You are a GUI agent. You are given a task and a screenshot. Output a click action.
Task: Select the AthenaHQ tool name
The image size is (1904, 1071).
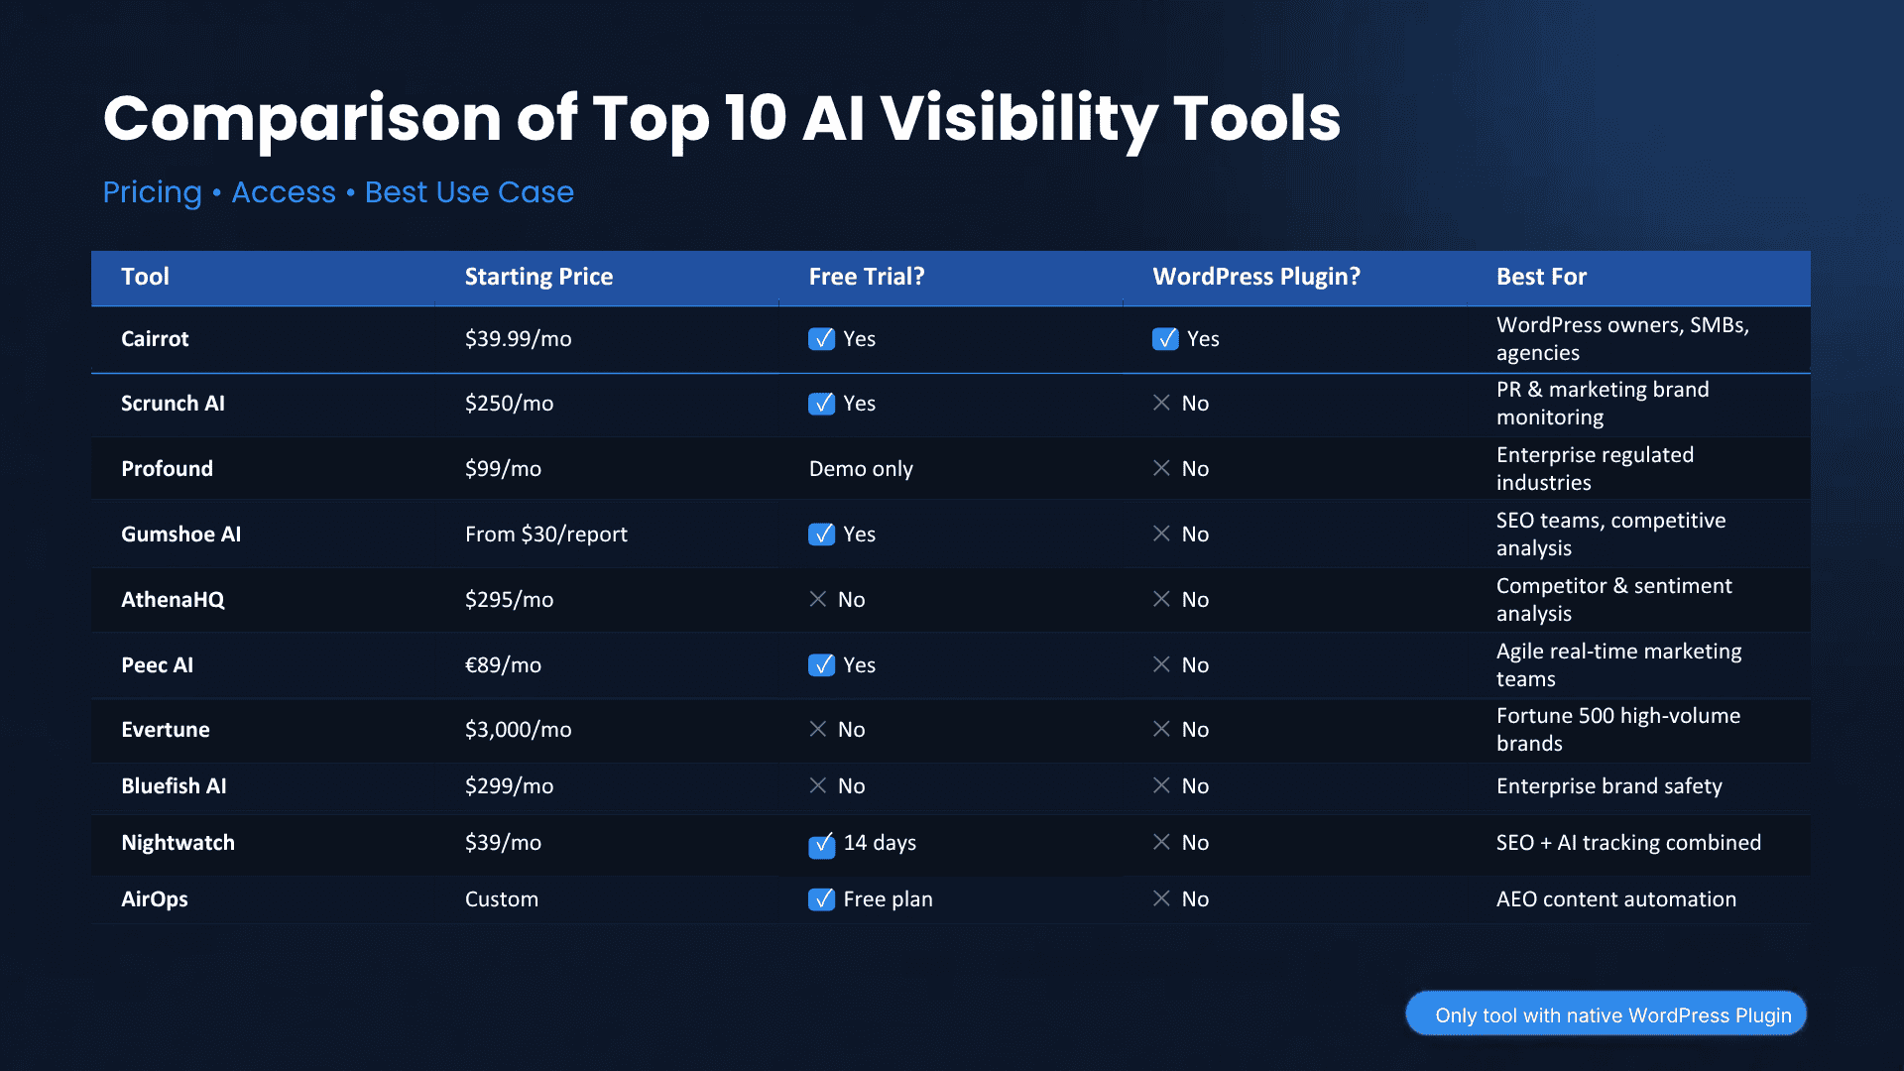click(173, 600)
